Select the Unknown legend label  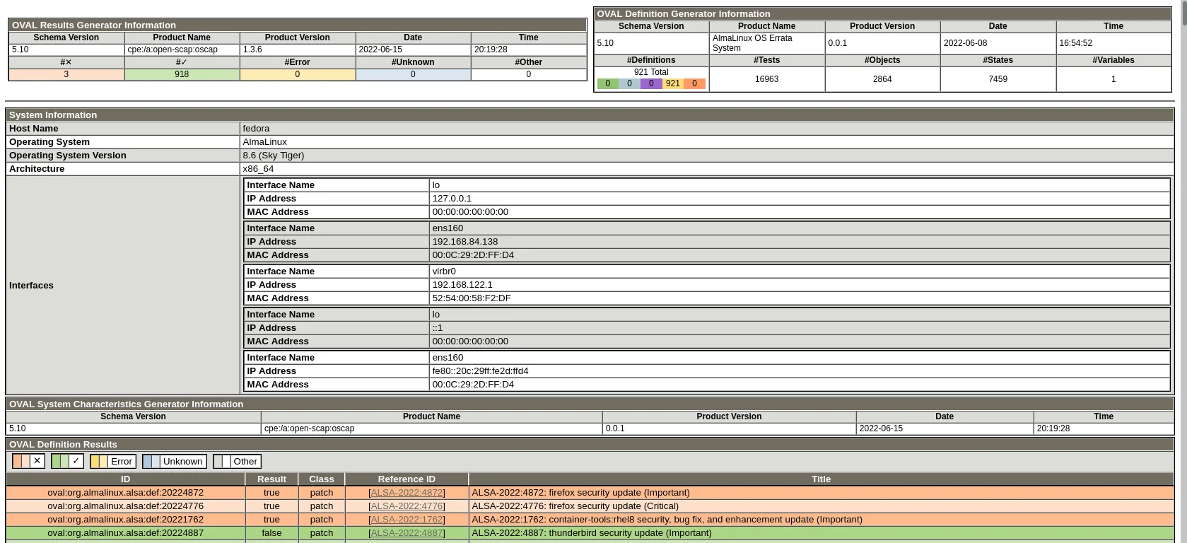(182, 461)
